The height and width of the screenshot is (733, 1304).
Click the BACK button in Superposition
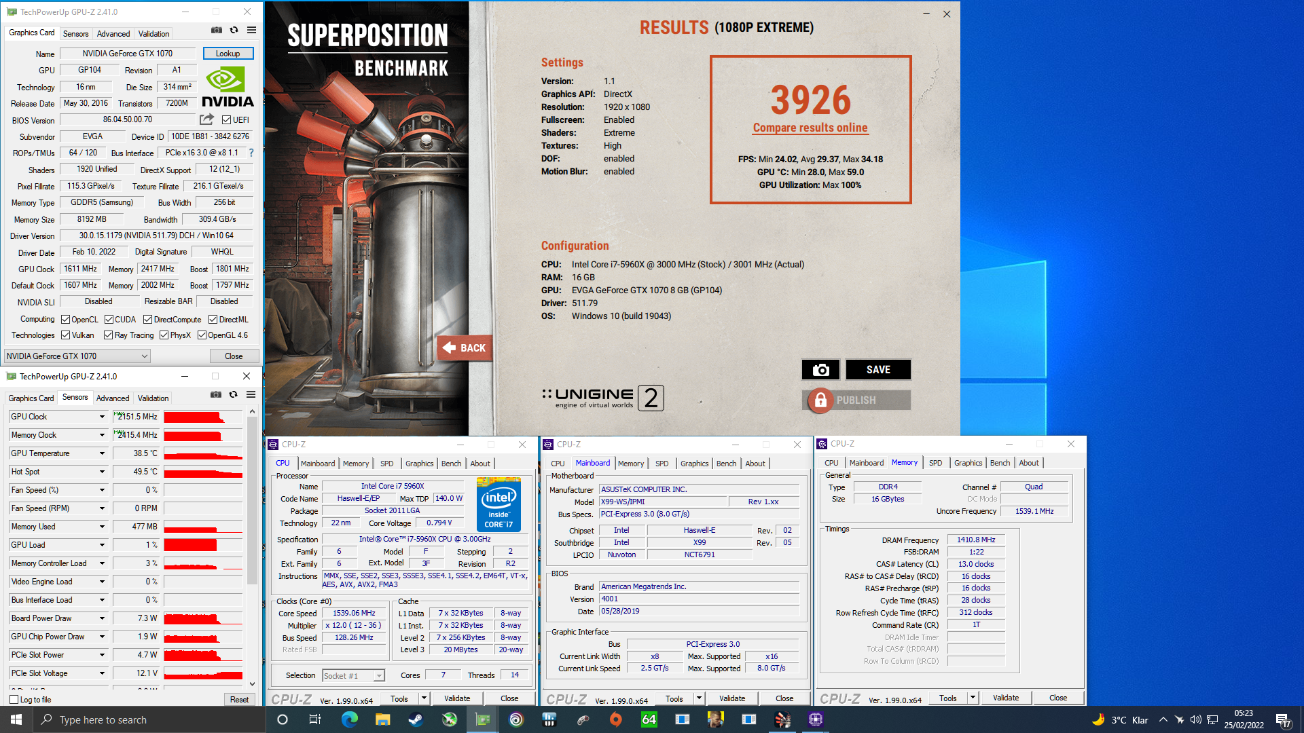point(465,348)
